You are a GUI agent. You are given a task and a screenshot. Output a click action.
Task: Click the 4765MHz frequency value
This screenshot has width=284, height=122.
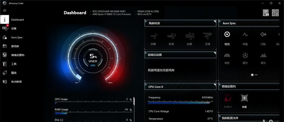[x=207, y=98]
